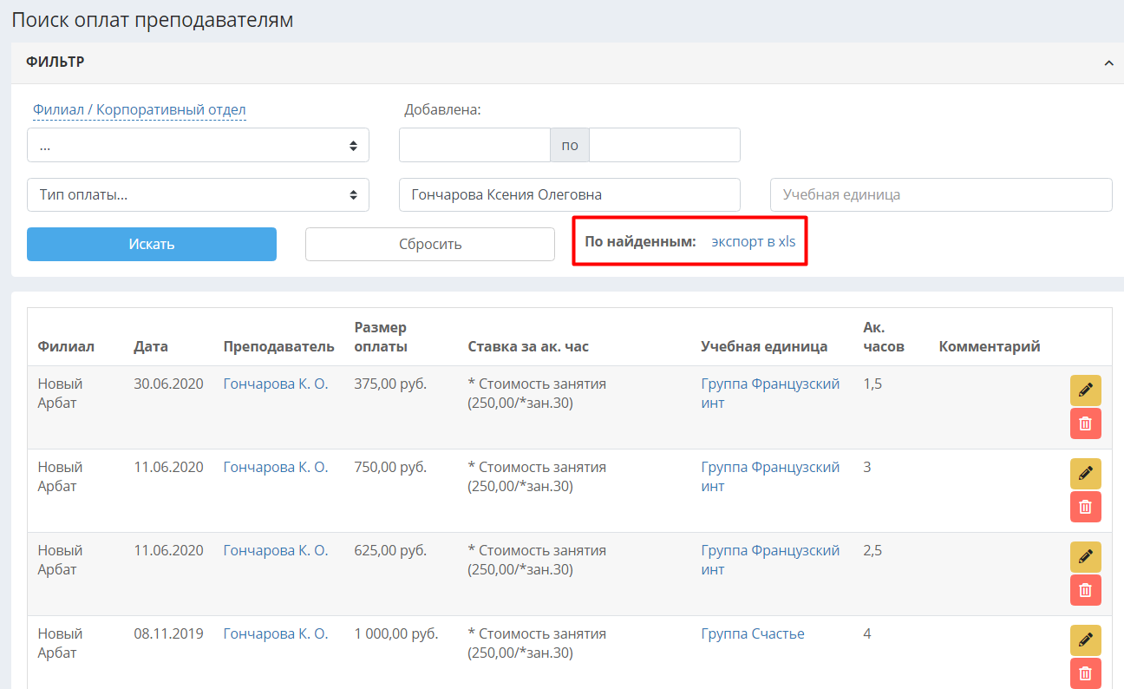
Task: Focus the Добавлена start date field
Action: [x=474, y=145]
